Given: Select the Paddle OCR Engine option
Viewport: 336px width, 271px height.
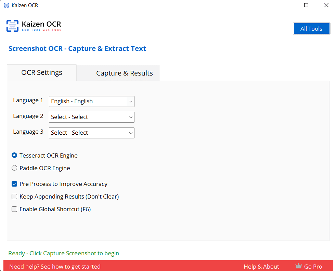Looking at the screenshot, I should 14,168.
